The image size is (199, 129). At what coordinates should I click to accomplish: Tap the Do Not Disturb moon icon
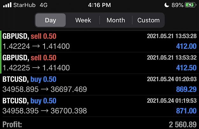[167, 5]
